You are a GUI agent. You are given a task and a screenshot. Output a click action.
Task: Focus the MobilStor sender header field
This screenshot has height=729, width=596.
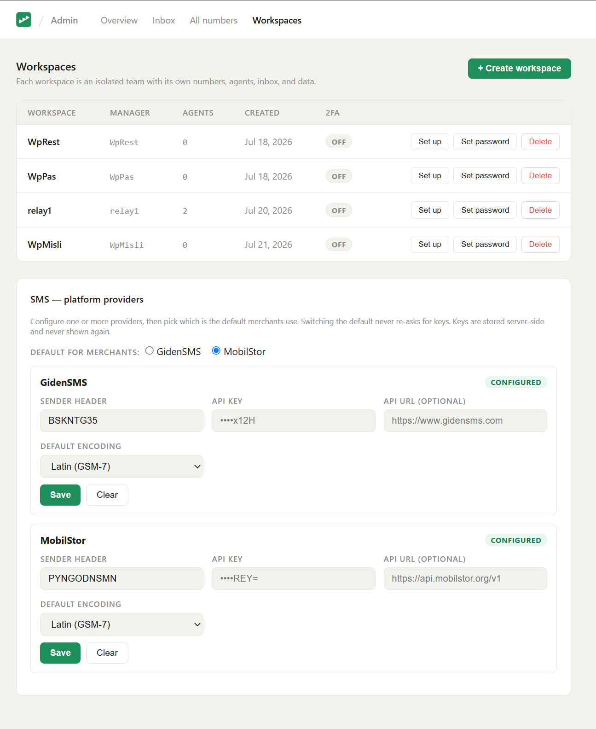[x=122, y=578]
